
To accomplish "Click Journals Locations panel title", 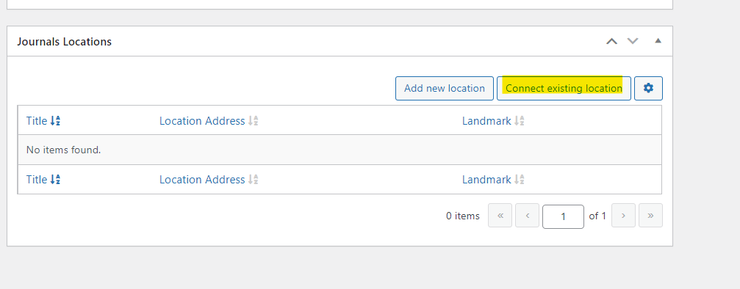I will [64, 42].
